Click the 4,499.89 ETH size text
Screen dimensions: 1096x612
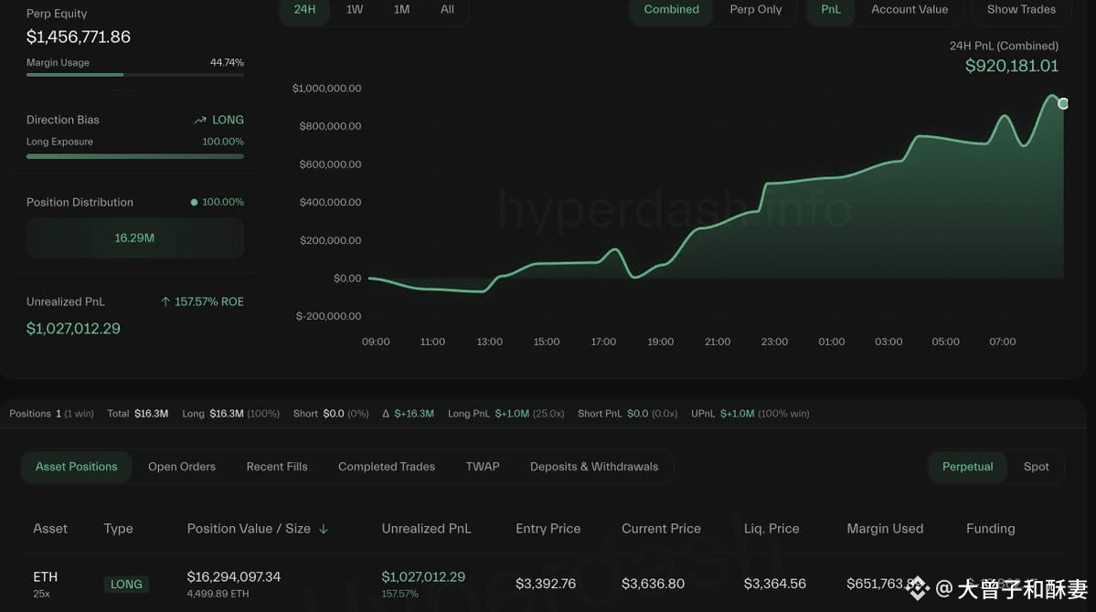point(218,594)
